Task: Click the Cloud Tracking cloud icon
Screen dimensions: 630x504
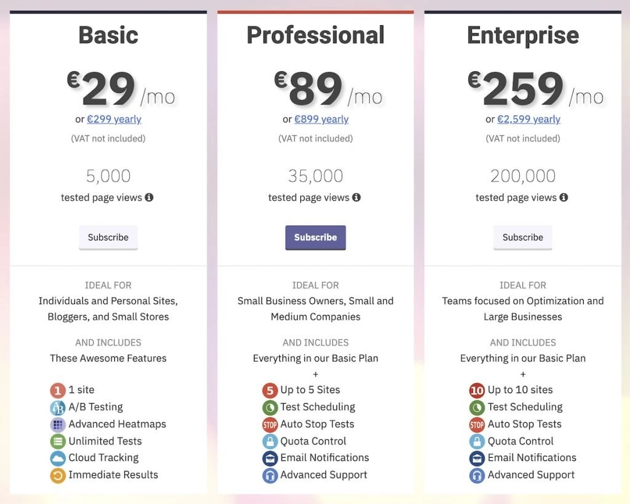Action: pyautogui.click(x=58, y=458)
